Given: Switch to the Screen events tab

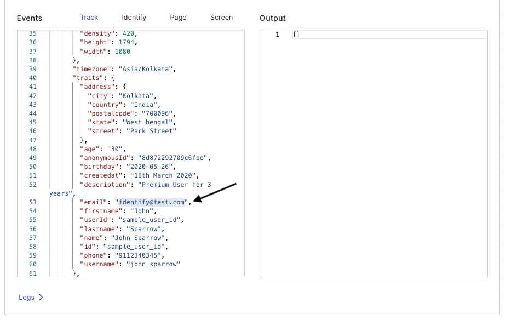Looking at the screenshot, I should [x=221, y=18].
